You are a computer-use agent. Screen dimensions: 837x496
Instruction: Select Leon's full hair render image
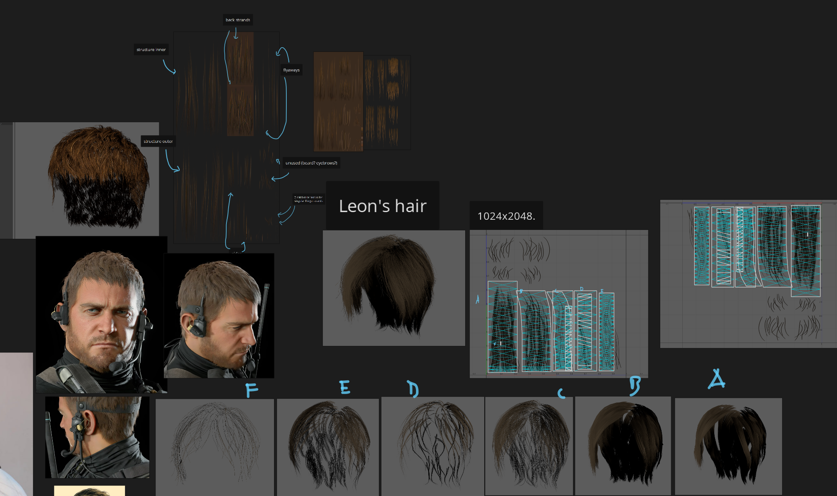[x=394, y=288]
